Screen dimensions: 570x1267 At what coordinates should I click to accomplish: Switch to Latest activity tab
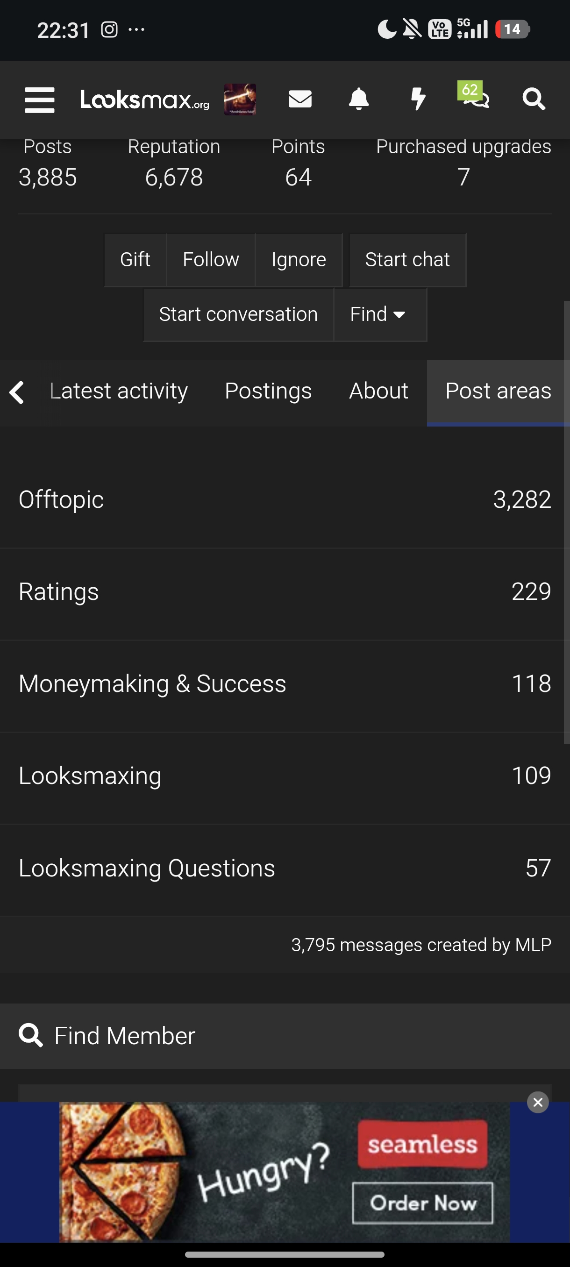(119, 391)
